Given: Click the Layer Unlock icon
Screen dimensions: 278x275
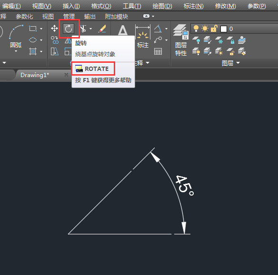Looking at the screenshot, I should 230,51.
